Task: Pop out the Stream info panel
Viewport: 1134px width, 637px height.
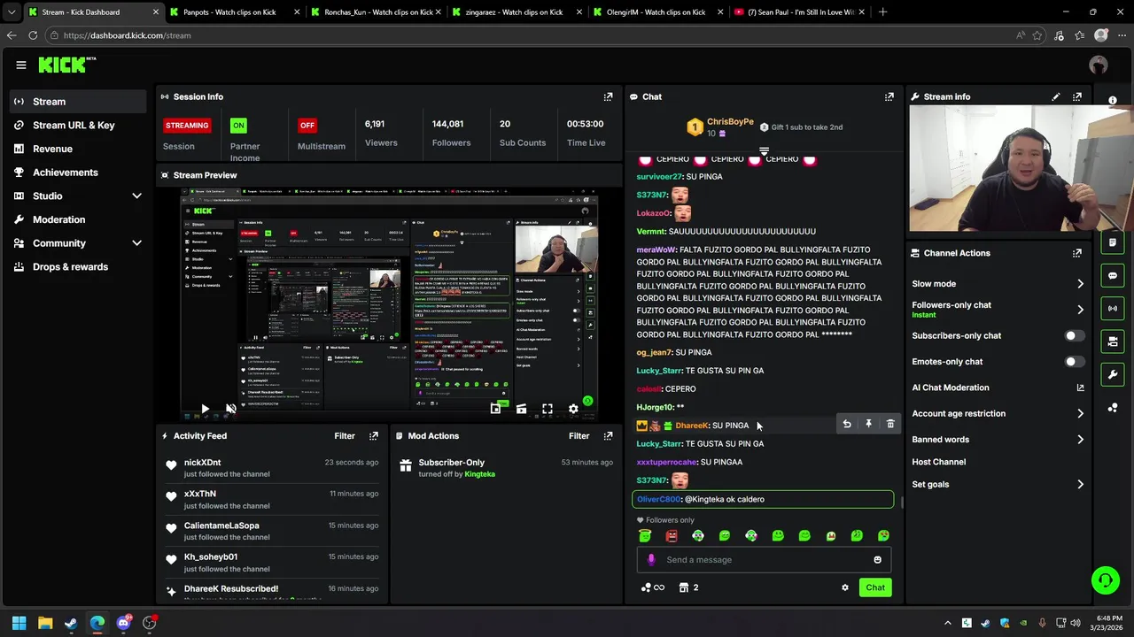Action: [1076, 96]
